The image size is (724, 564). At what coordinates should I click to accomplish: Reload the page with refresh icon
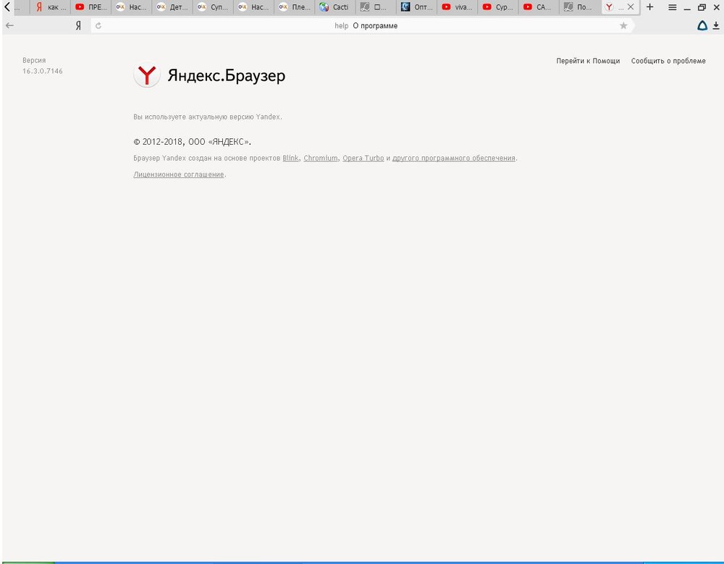click(x=98, y=25)
